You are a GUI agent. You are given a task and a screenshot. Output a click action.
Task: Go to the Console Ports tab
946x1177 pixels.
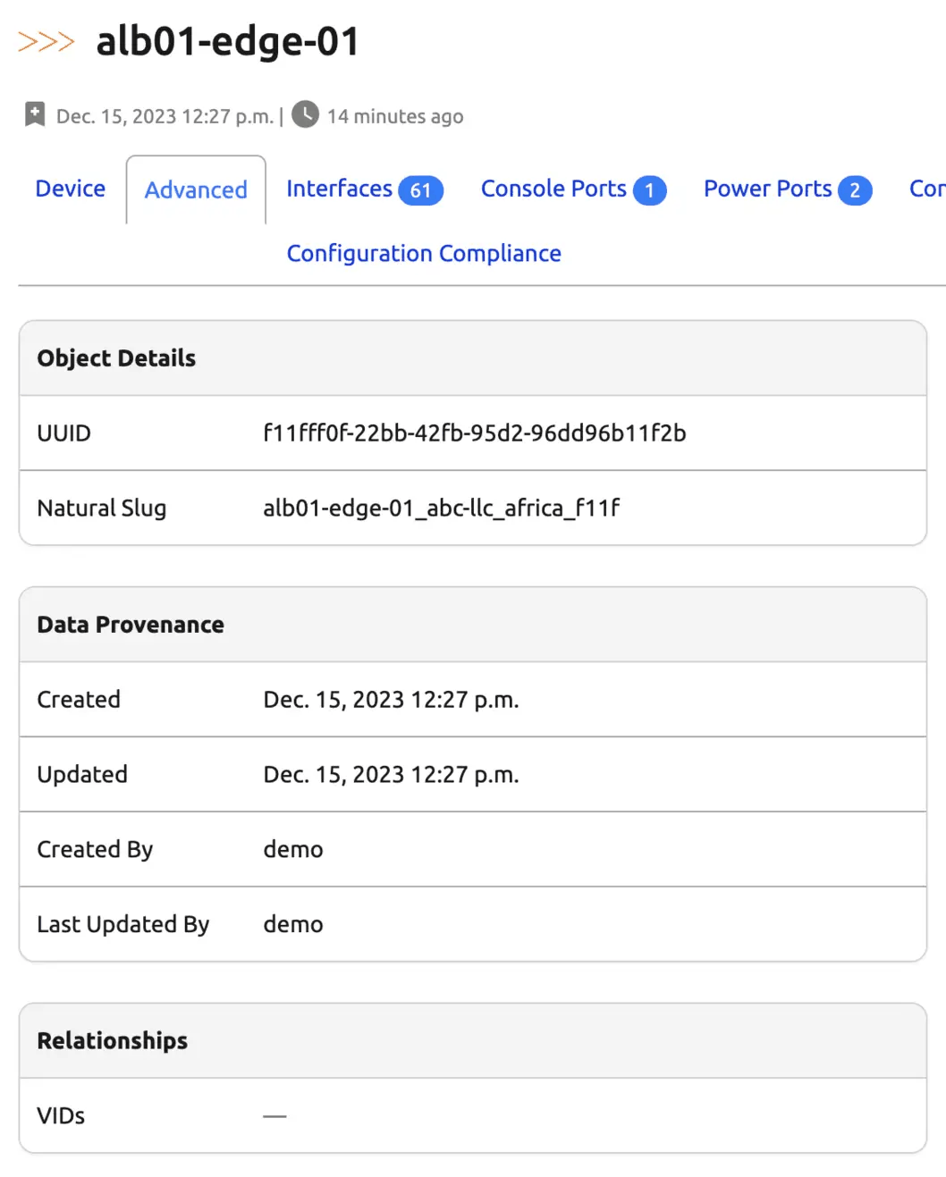click(x=553, y=189)
